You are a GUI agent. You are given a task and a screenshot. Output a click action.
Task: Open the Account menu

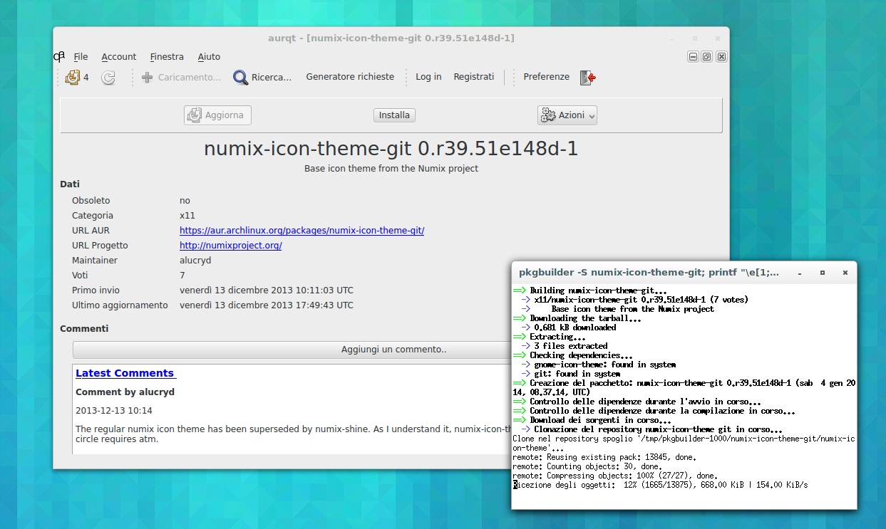click(118, 57)
